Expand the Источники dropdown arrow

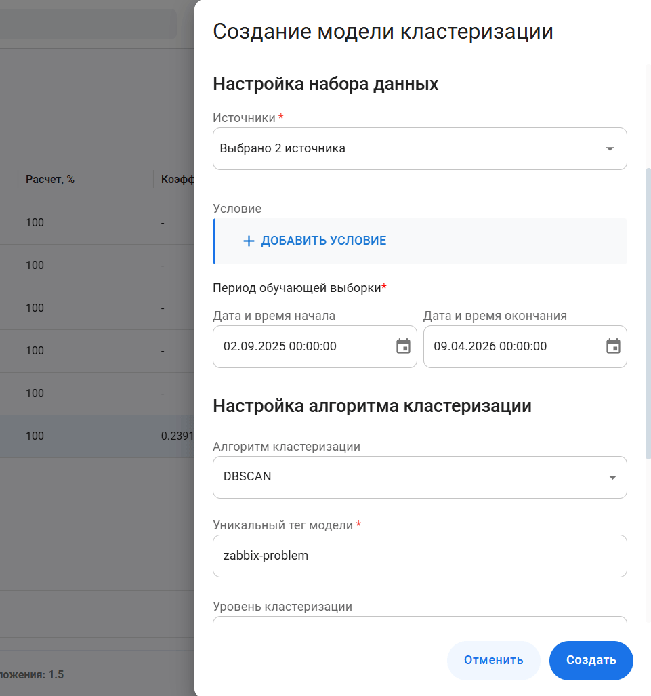609,149
